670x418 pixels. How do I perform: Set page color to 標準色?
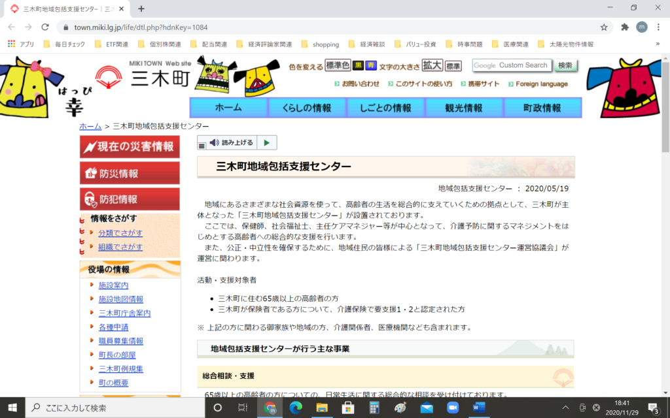click(x=338, y=65)
